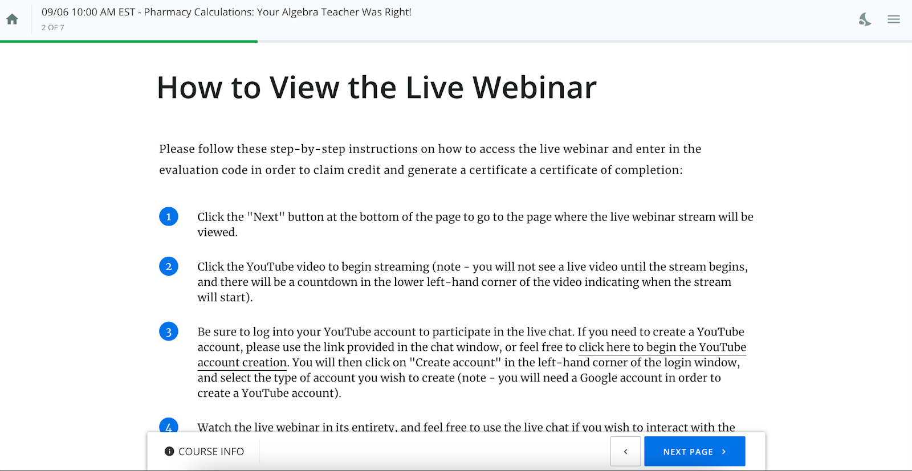This screenshot has height=471, width=912.
Task: Click the blue step 2 number badge
Action: (x=169, y=266)
